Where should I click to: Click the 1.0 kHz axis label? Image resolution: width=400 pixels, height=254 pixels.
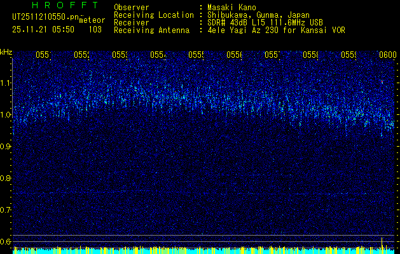(6, 115)
